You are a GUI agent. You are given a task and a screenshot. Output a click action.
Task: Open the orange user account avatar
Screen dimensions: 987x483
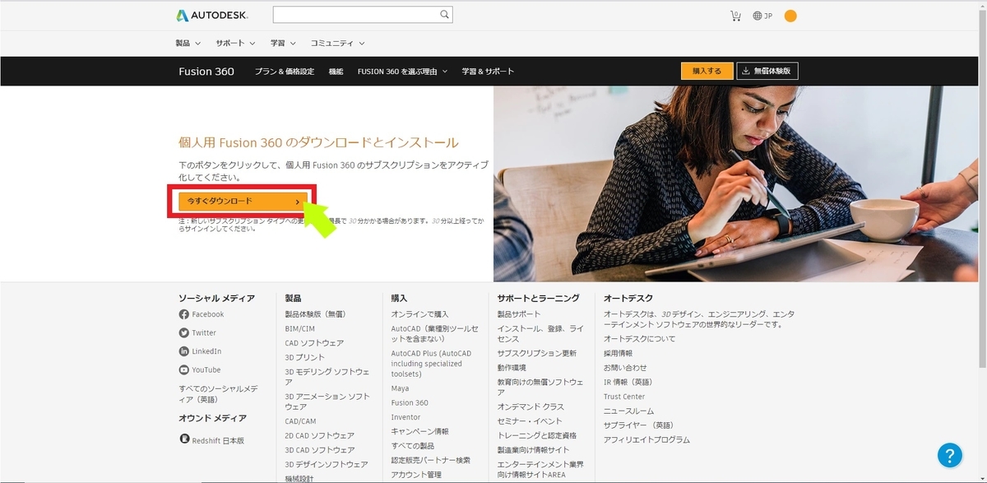click(790, 14)
